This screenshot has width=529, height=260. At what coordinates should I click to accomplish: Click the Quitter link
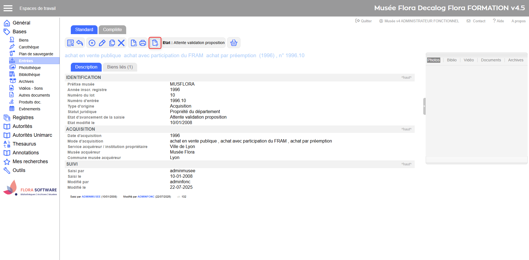tap(364, 21)
